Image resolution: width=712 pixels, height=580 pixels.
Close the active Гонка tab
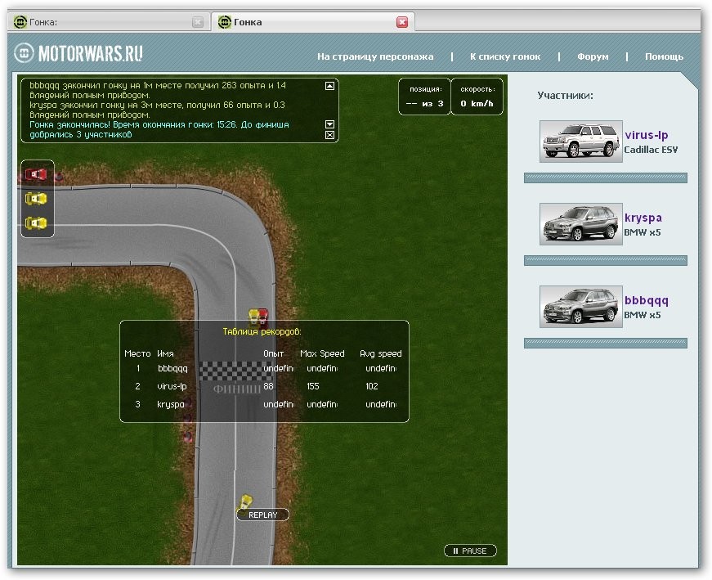[x=402, y=22]
